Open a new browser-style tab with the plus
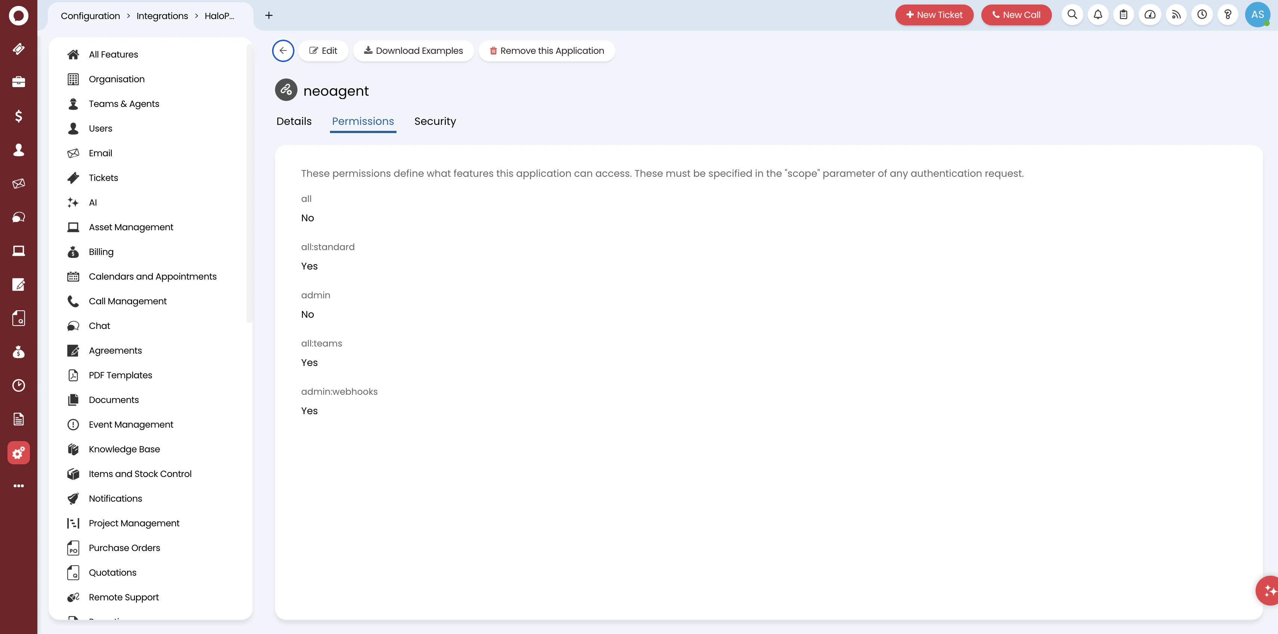 pyautogui.click(x=268, y=15)
